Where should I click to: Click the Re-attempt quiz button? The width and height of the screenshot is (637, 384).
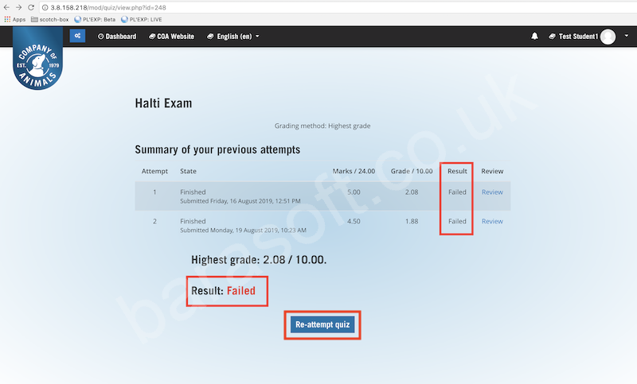click(x=322, y=325)
